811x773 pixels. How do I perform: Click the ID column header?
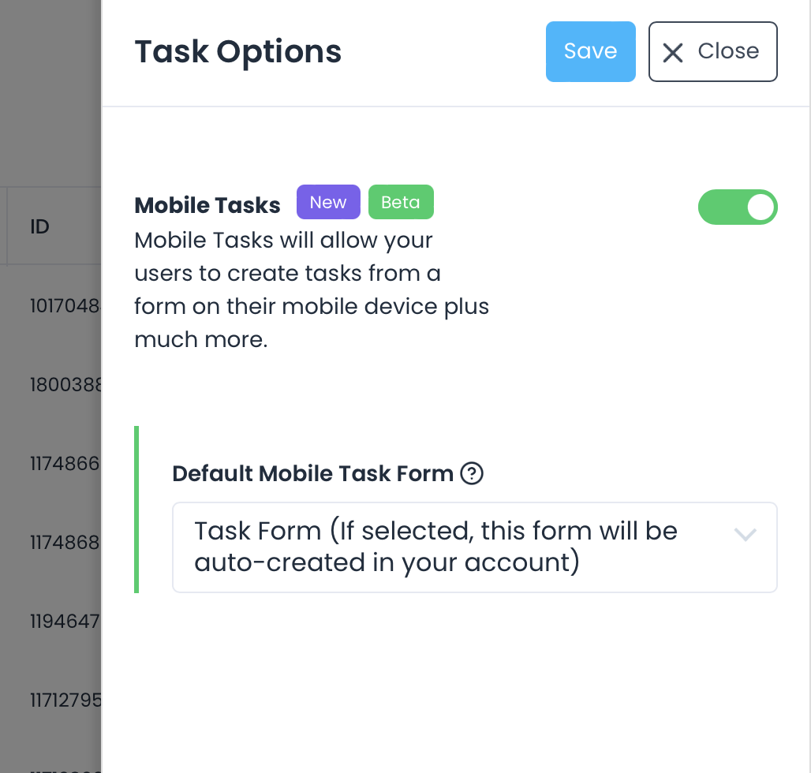pos(40,227)
